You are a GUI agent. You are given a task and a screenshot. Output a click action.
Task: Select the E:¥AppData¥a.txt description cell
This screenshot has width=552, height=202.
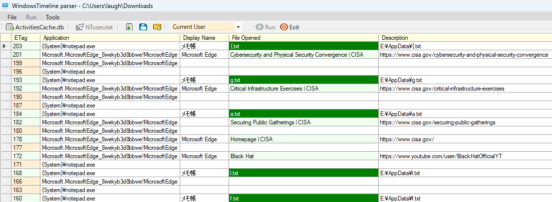click(465, 113)
